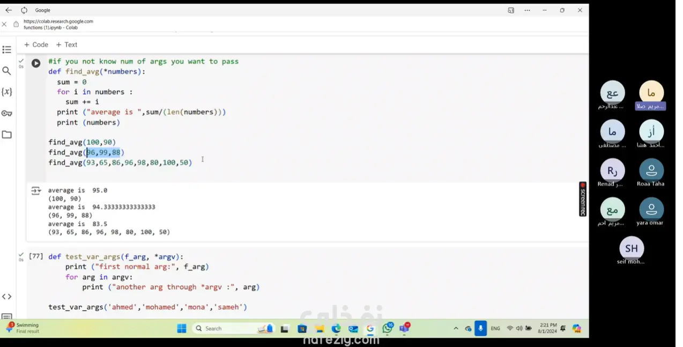Click cell execution count [77]
The width and height of the screenshot is (683, 347).
click(36, 256)
